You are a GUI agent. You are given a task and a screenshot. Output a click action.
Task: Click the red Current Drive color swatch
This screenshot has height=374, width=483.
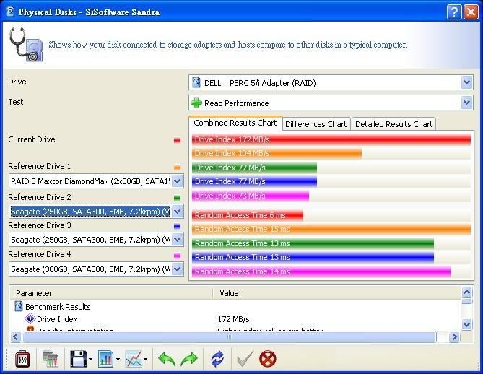(177, 141)
